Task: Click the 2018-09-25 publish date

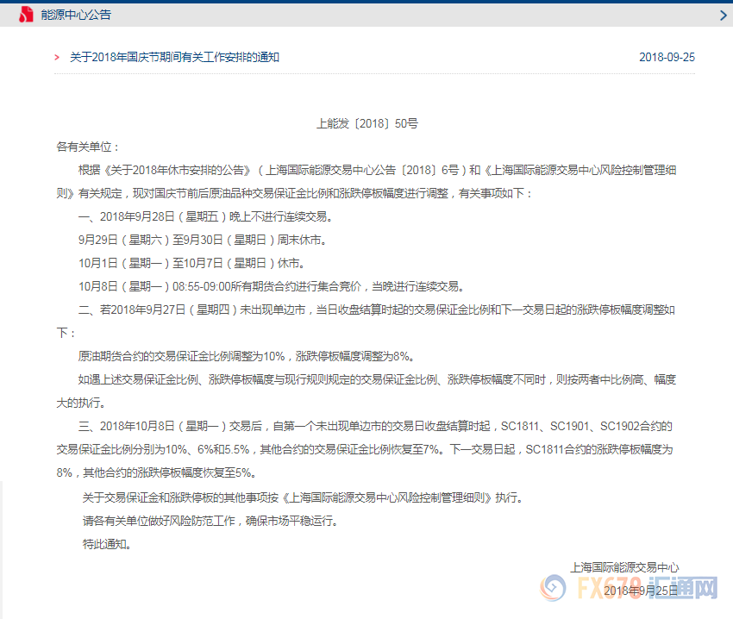Action: click(667, 58)
